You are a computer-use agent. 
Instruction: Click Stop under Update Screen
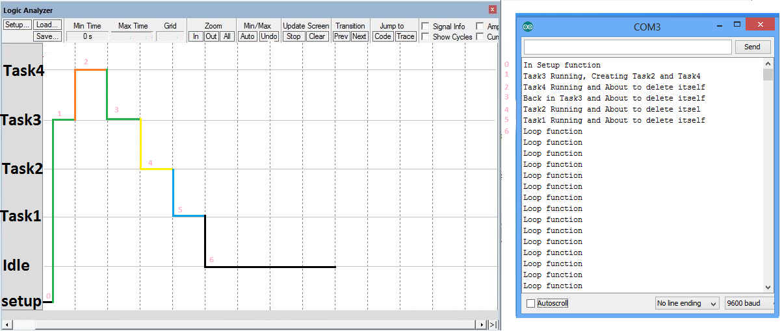294,36
